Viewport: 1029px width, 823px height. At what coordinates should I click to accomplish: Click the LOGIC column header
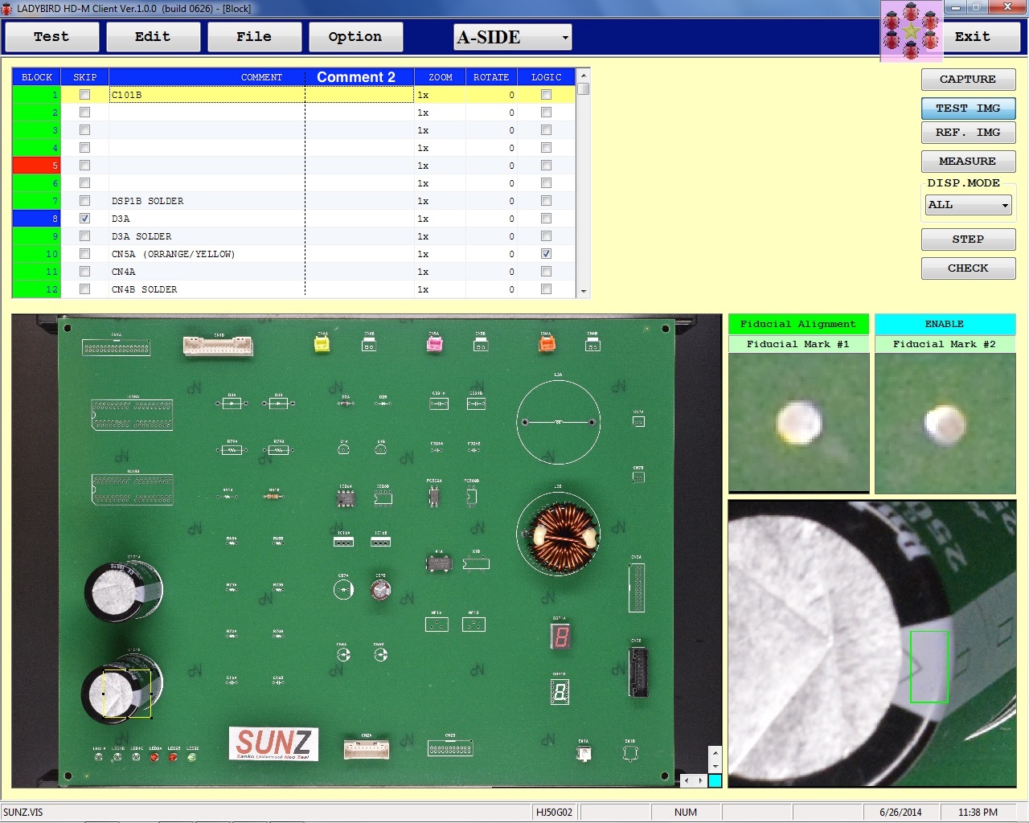[546, 77]
